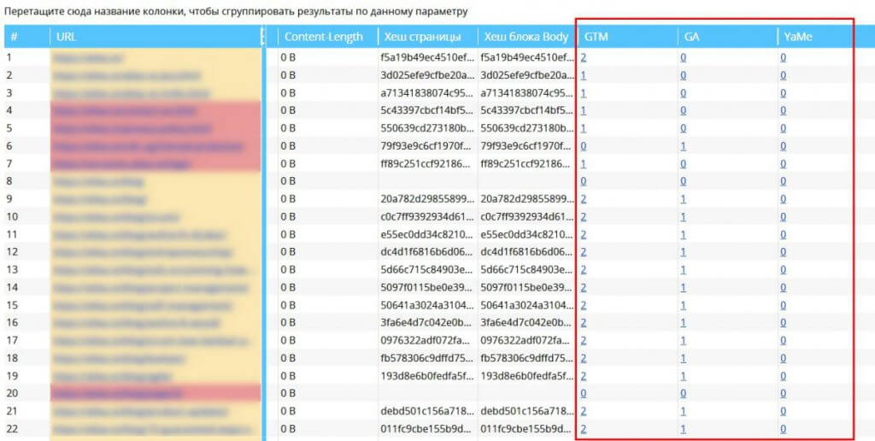This screenshot has height=441, width=875.
Task: Select body hash dc4d1f6816b6d06... in row 12
Action: pyautogui.click(x=526, y=252)
